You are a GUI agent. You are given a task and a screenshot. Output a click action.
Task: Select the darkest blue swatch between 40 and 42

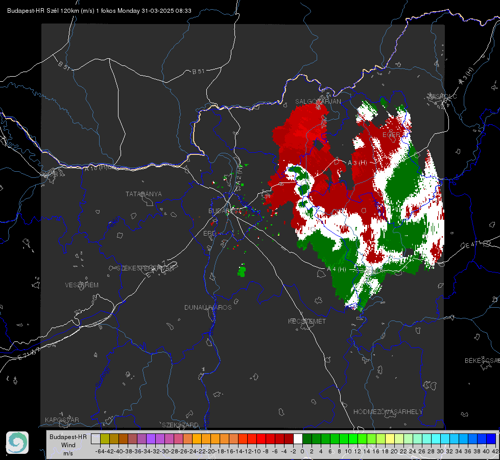pyautogui.click(x=491, y=439)
